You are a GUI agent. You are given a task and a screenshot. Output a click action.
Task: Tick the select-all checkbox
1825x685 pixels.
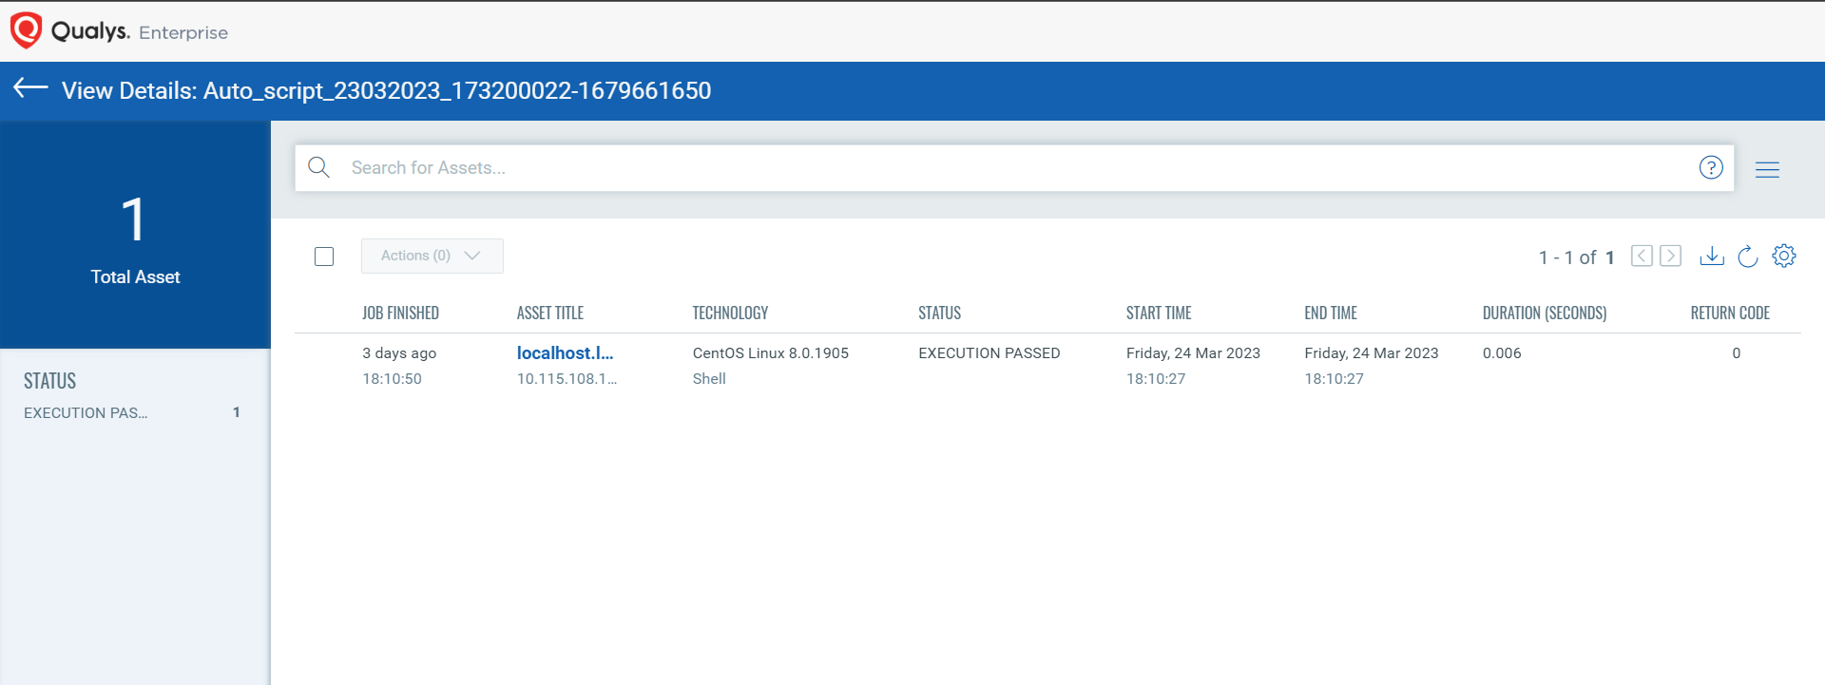tap(324, 257)
